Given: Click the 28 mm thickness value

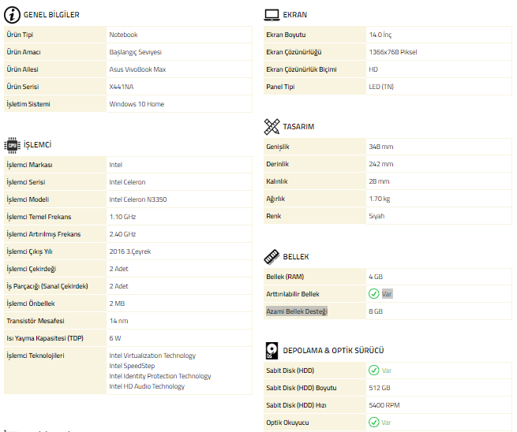Looking at the screenshot, I should (379, 181).
